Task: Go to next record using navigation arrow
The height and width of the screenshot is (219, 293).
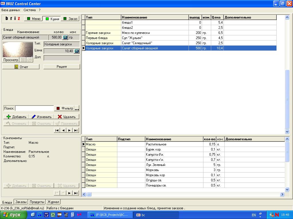Action: pyautogui.click(x=69, y=130)
